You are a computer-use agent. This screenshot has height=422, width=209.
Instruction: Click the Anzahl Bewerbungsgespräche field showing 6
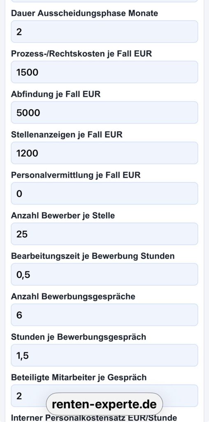click(x=104, y=315)
